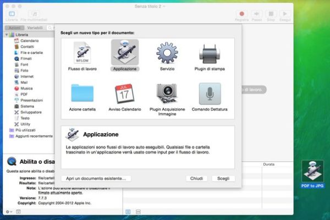330x220 pixels.
Task: Toggle the Libreria panel in toolbar
Action: (x=12, y=14)
